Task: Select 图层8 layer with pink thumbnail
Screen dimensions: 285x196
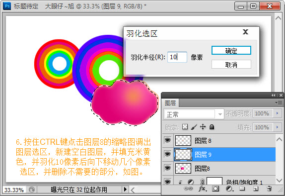Action: coord(224,168)
